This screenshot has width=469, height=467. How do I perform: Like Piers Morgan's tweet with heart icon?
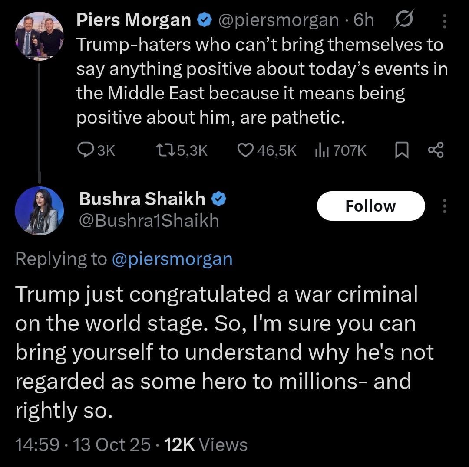pos(245,150)
